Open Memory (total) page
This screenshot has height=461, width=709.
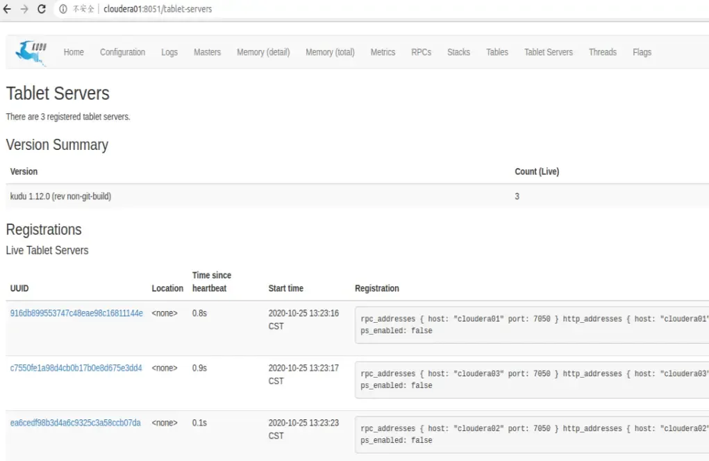tap(330, 52)
